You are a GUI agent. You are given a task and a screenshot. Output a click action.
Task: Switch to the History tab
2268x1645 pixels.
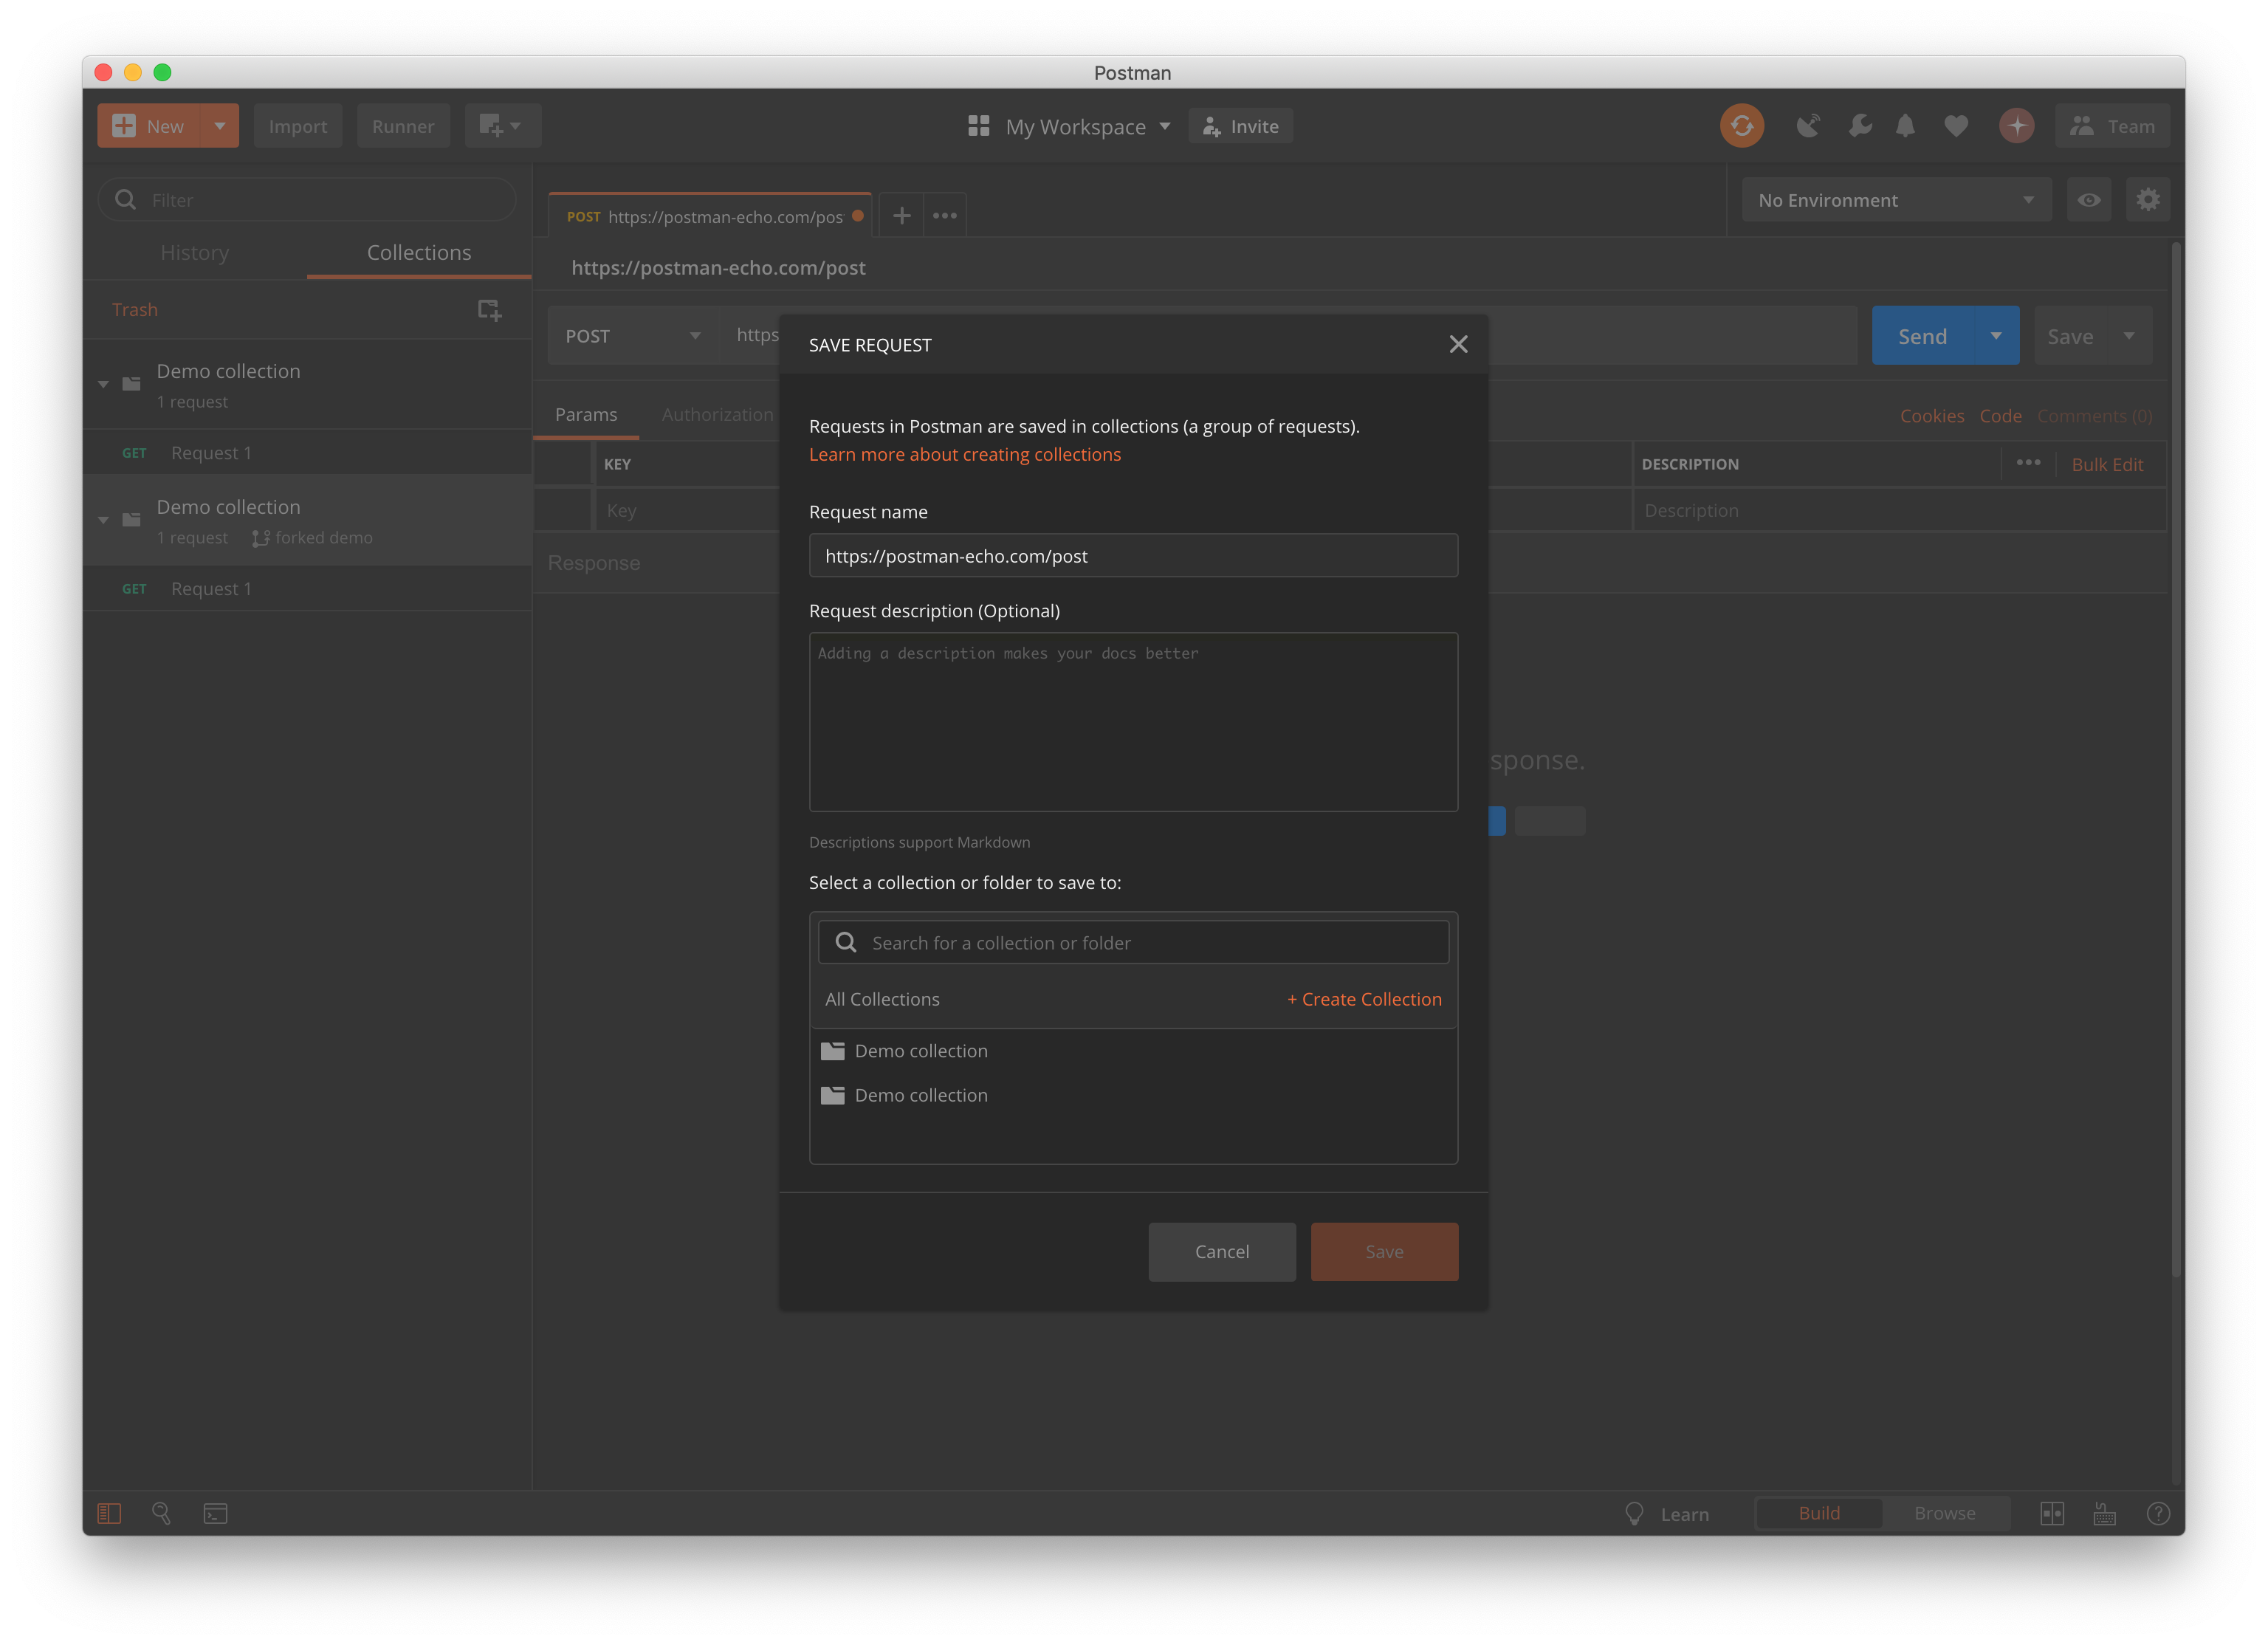[x=195, y=252]
